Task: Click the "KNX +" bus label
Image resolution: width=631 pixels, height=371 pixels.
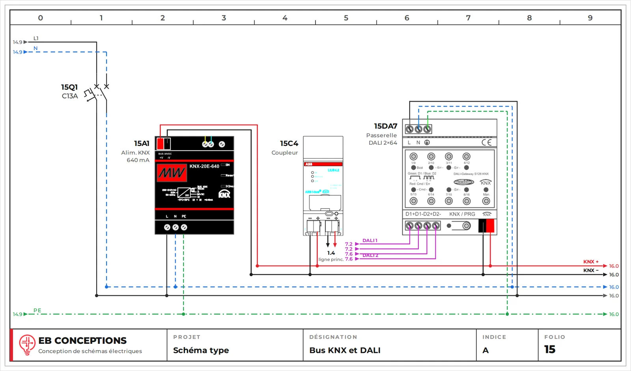Action: [x=591, y=262]
